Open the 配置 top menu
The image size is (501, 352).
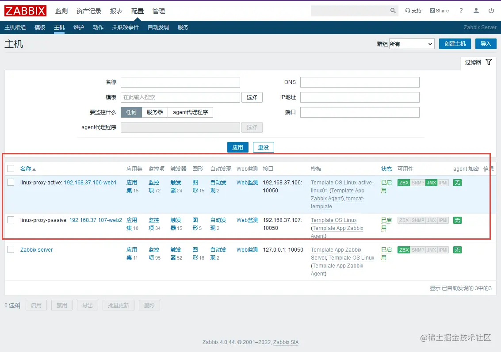(x=138, y=11)
